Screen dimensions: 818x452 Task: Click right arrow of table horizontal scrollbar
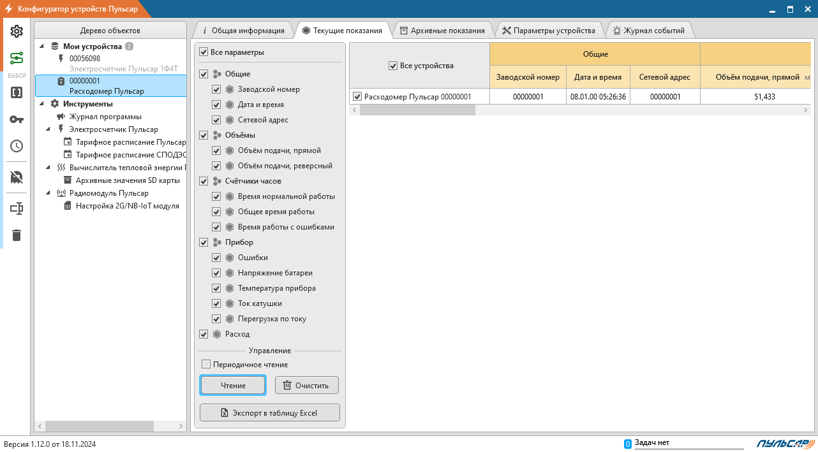(x=805, y=110)
